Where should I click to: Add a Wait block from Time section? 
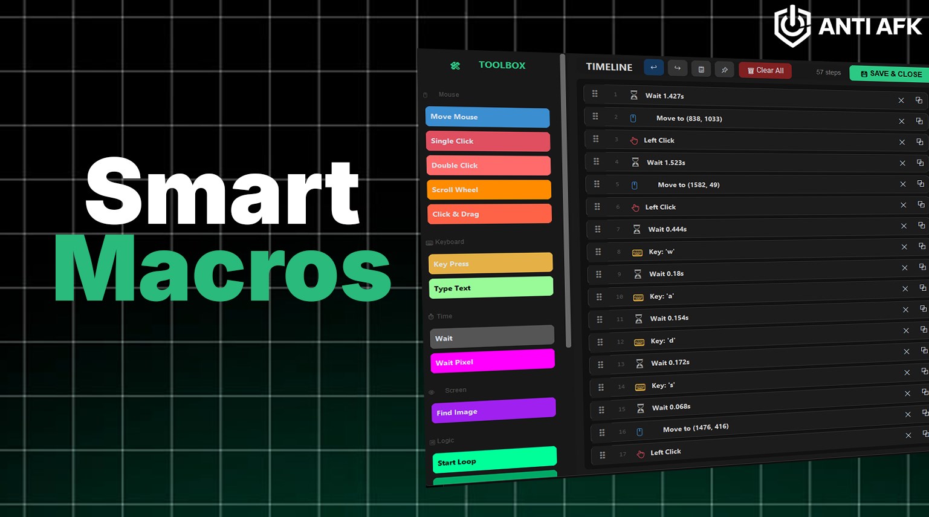(492, 337)
